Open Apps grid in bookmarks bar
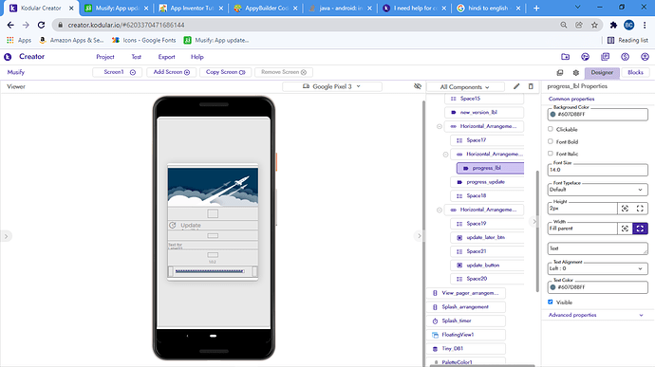 tap(19, 40)
